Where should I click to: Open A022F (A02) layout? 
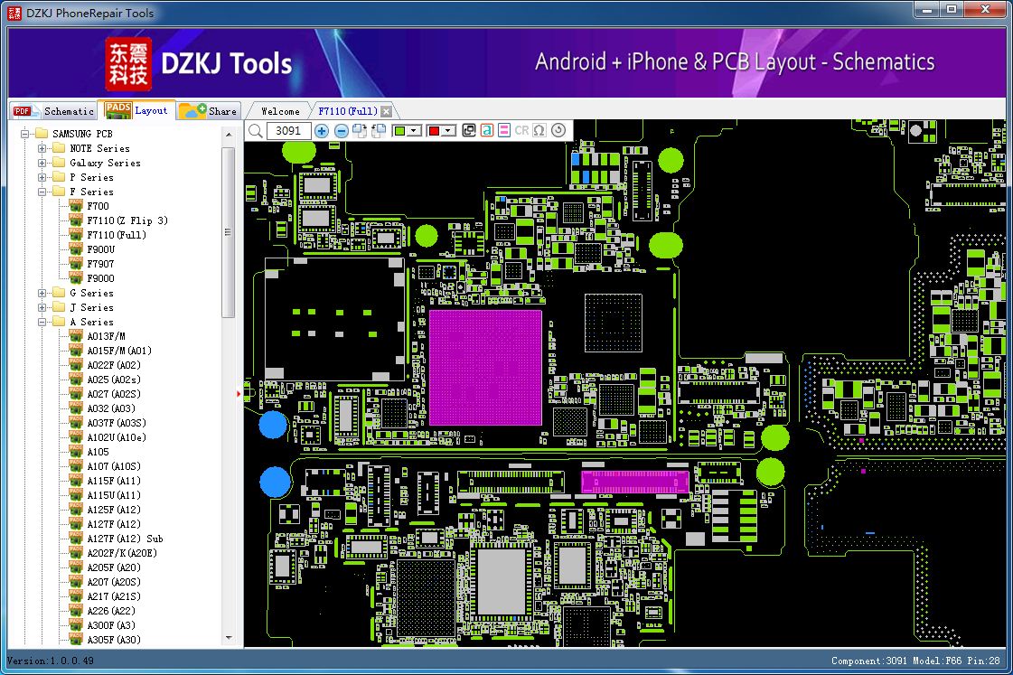coord(114,365)
